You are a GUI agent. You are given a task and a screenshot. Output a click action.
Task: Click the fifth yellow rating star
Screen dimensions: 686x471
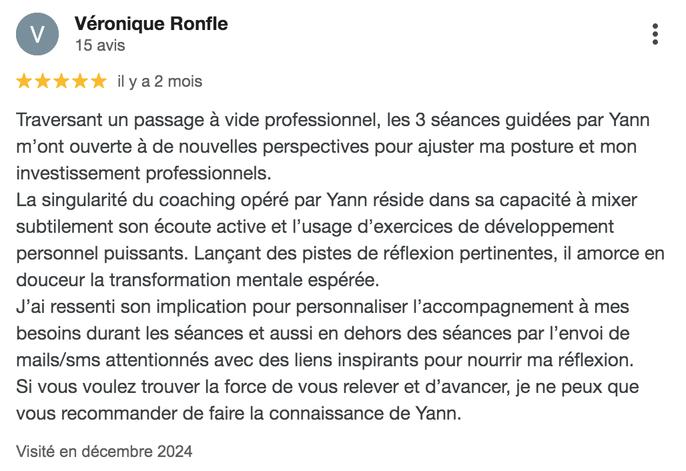coord(98,81)
